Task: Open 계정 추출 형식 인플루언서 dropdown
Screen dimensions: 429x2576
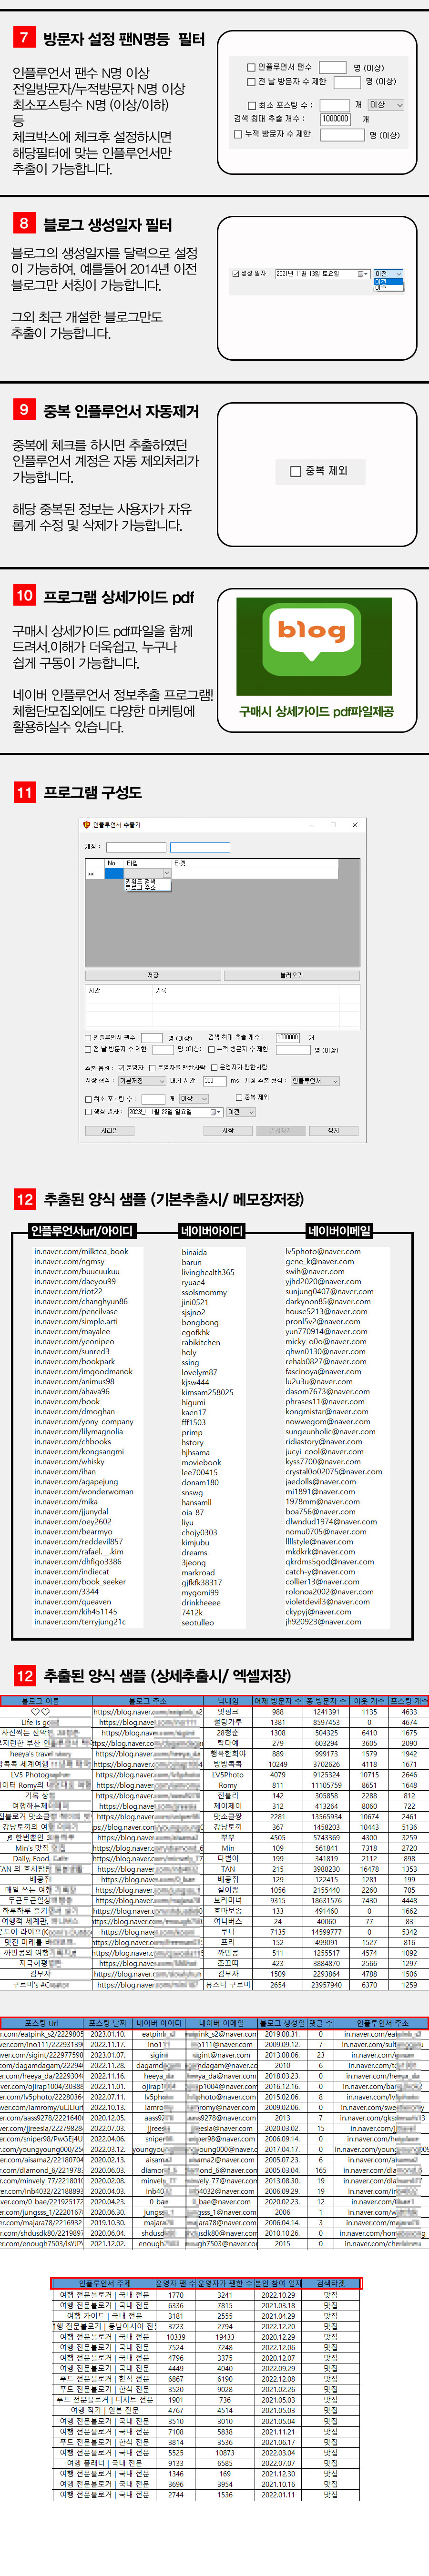Action: click(x=315, y=1081)
